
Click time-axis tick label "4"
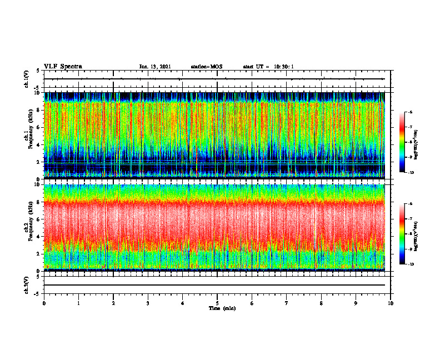tap(183, 303)
